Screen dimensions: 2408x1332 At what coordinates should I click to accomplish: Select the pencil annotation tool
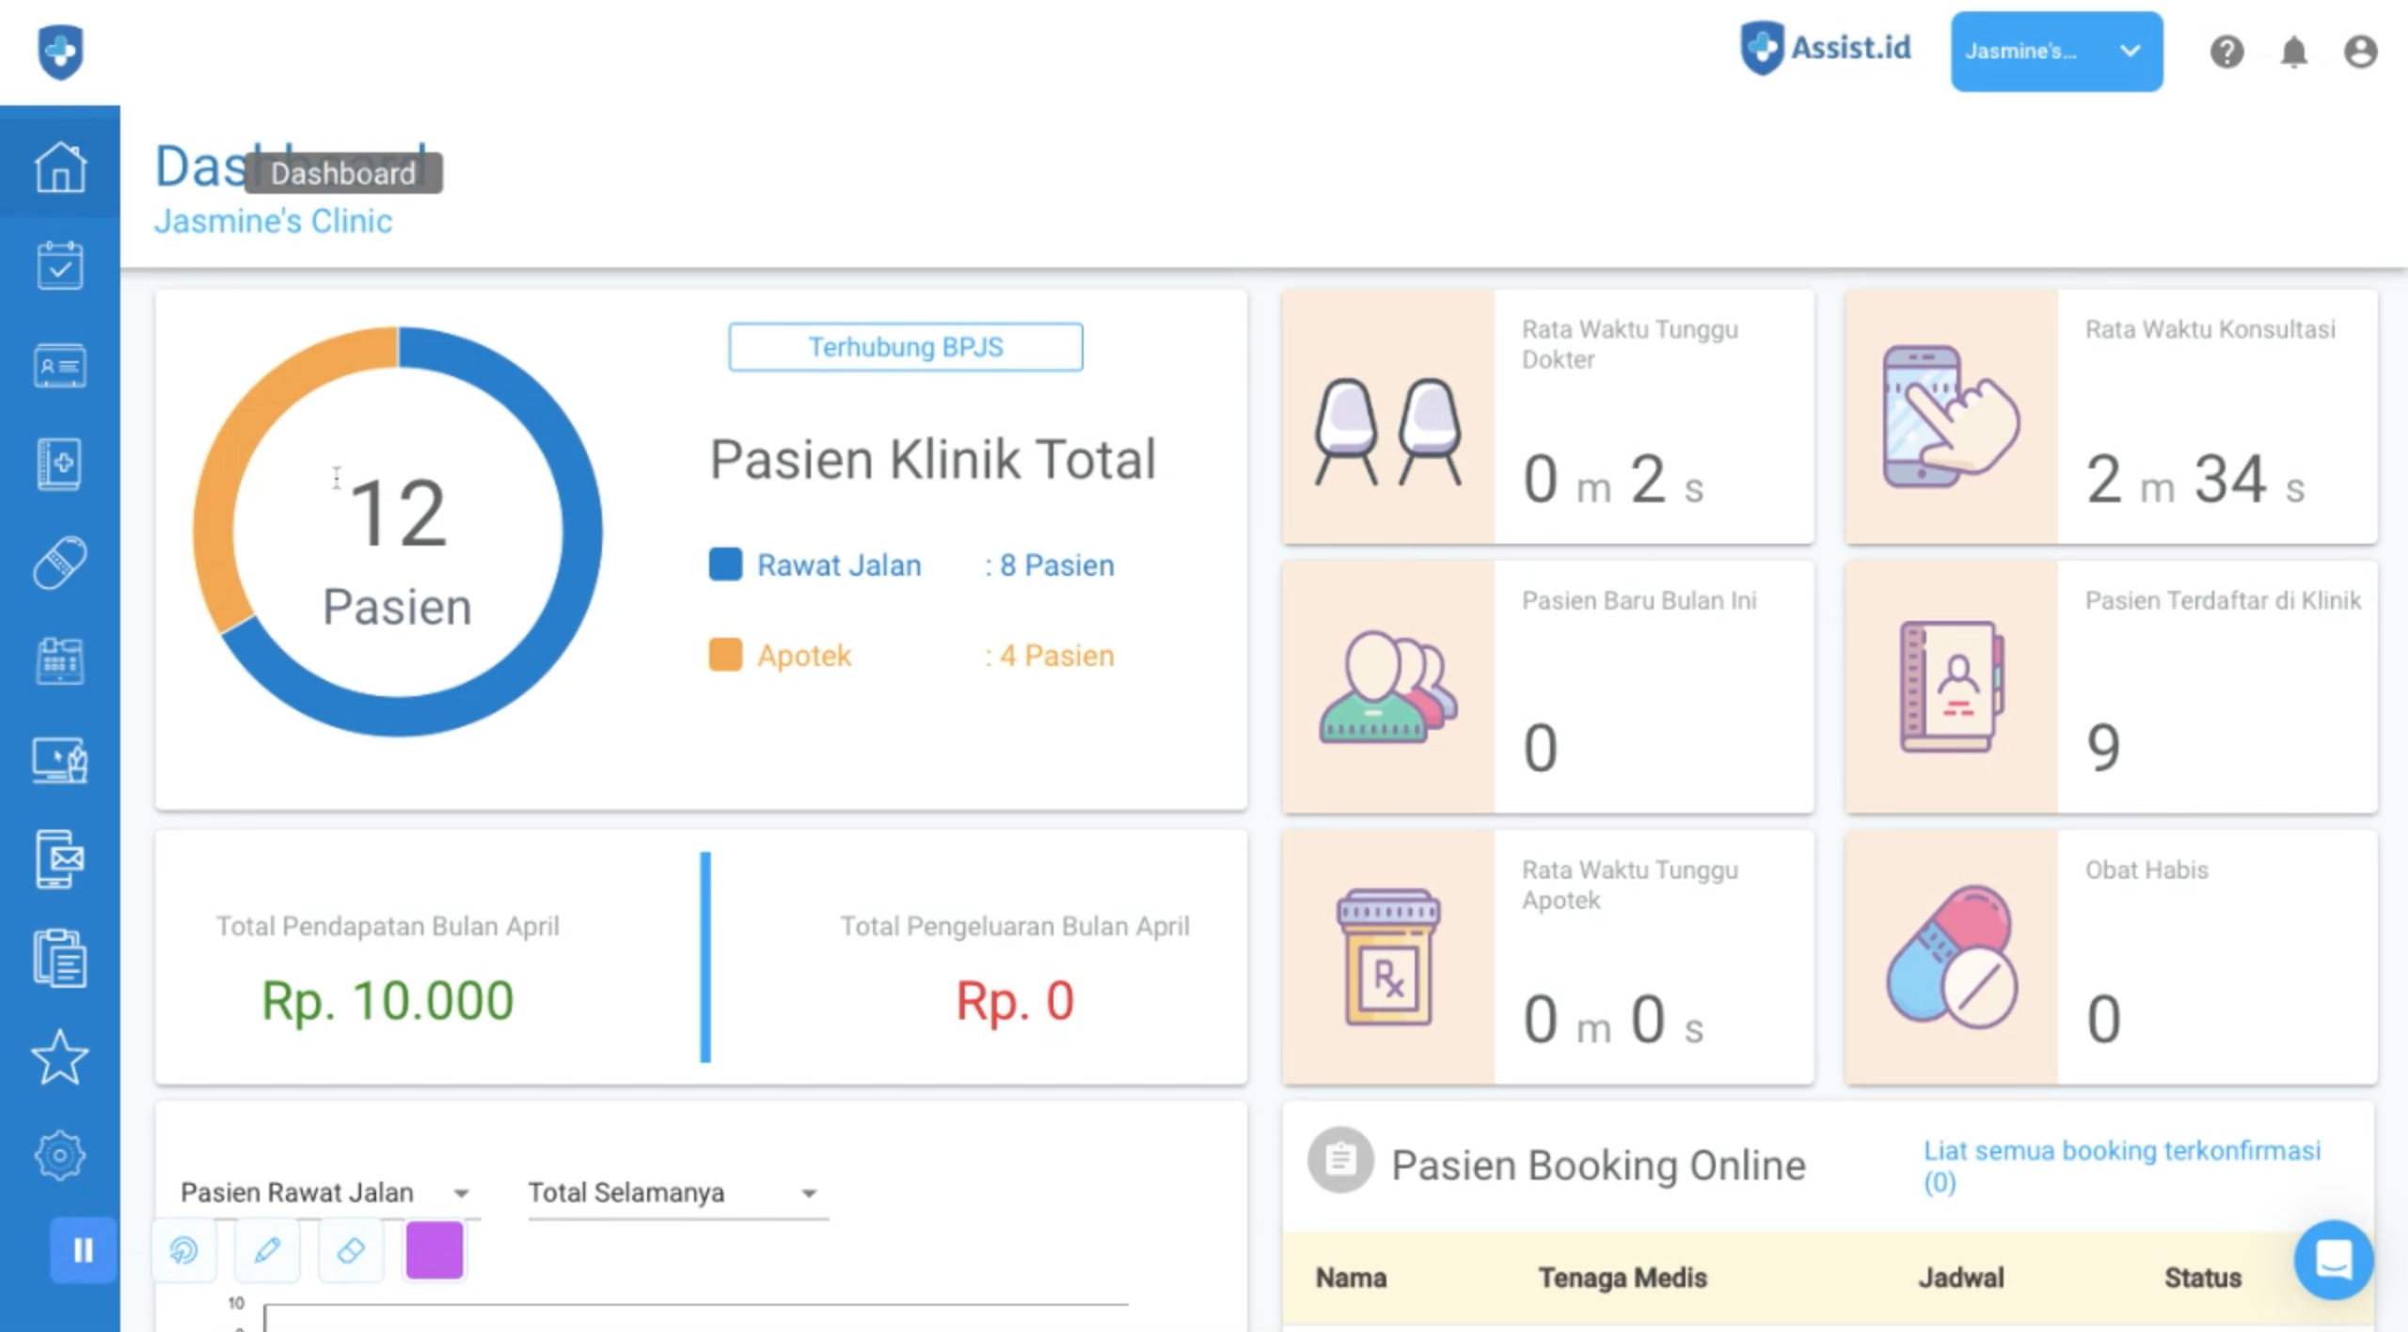(x=267, y=1250)
